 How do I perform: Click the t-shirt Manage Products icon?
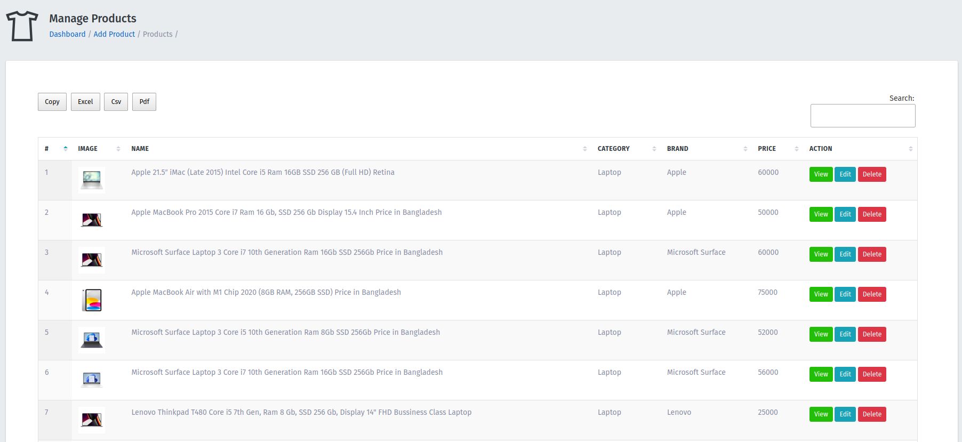[22, 26]
